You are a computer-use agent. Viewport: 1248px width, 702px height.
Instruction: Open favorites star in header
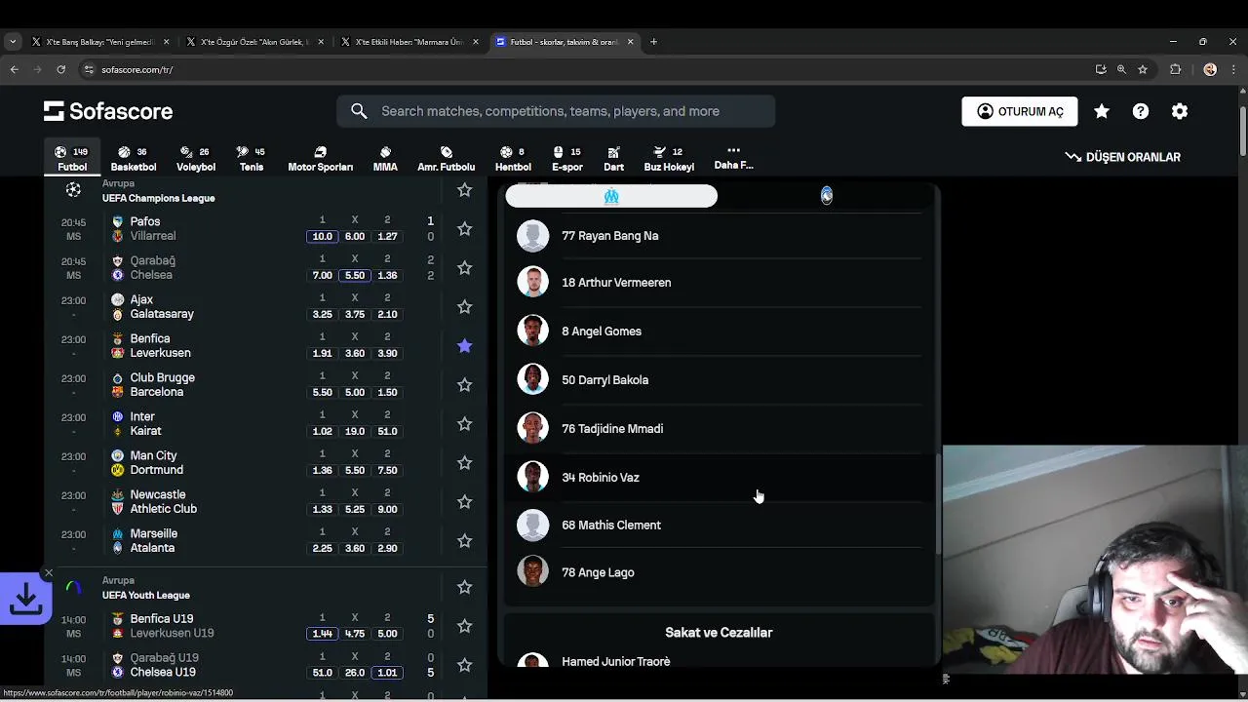pos(1102,111)
